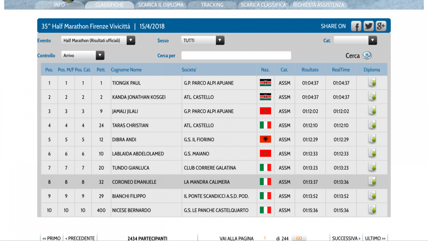Click the Pos. column header
This screenshot has width=428, height=241.
tap(49, 70)
